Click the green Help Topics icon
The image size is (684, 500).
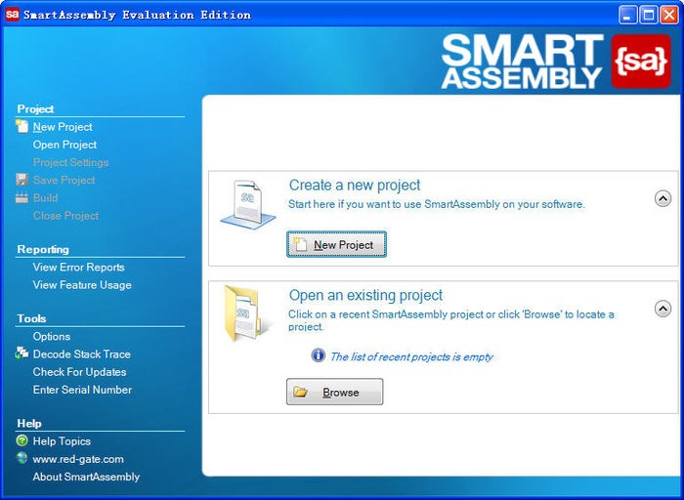point(22,441)
